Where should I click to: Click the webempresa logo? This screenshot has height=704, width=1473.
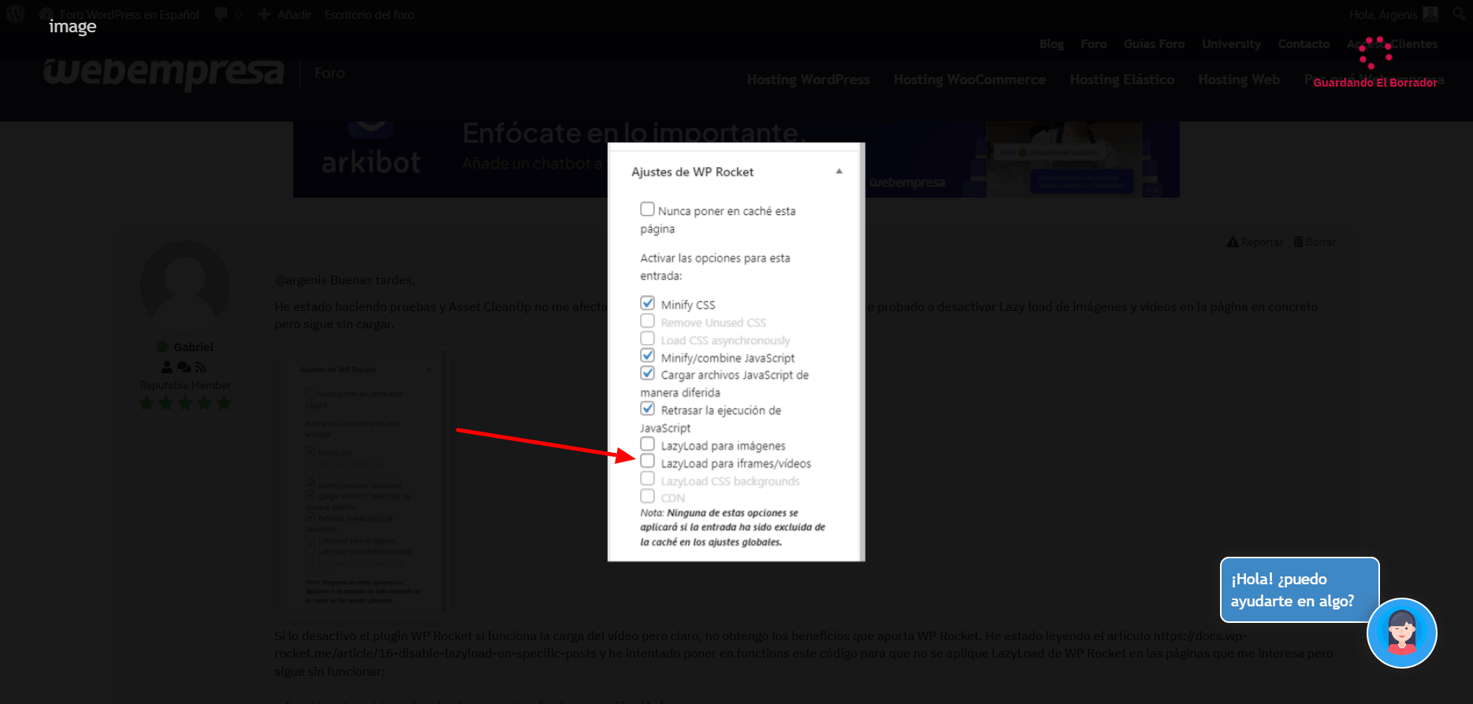(163, 72)
